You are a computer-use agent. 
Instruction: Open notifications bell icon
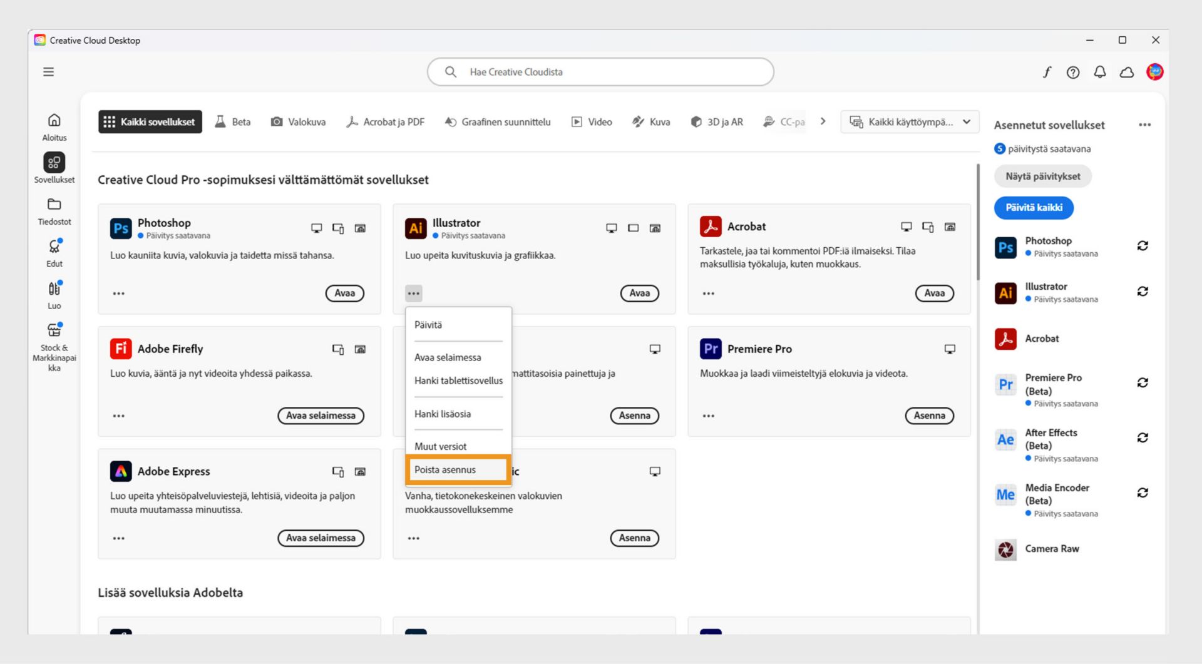[1100, 73]
